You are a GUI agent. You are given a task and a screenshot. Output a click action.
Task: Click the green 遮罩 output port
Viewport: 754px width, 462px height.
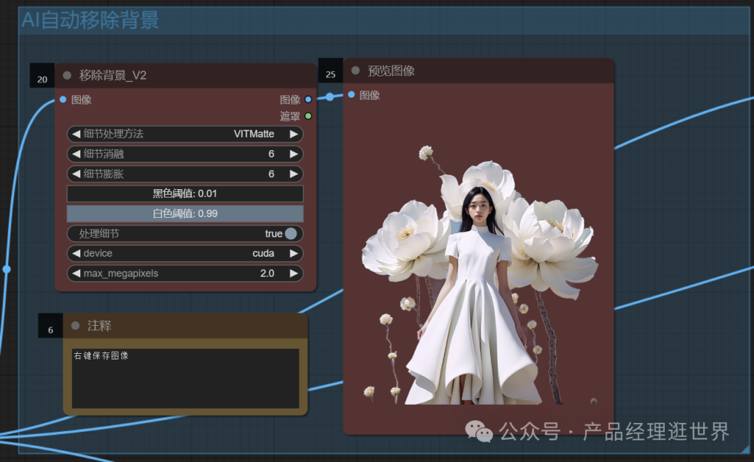(308, 116)
